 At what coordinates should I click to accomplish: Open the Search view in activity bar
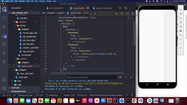4,18
